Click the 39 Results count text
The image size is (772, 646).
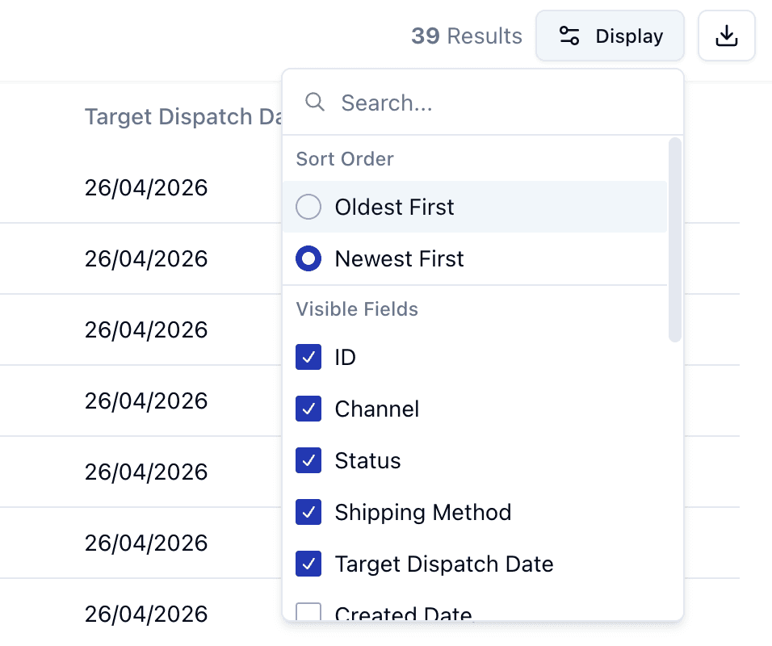click(x=467, y=36)
